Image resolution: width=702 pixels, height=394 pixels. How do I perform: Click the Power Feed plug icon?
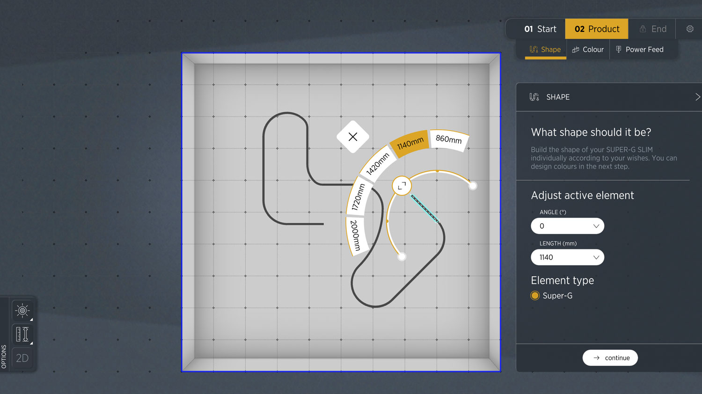coord(618,49)
